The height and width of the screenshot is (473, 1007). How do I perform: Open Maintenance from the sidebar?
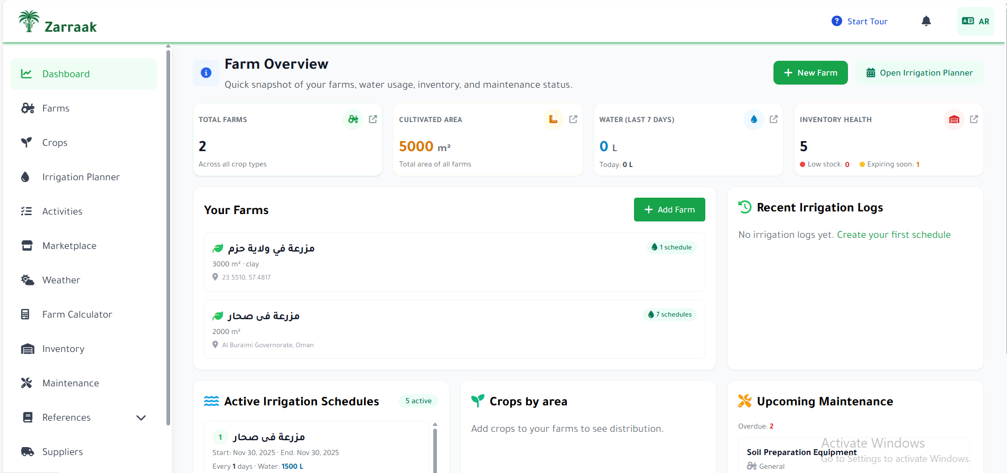click(x=84, y=383)
